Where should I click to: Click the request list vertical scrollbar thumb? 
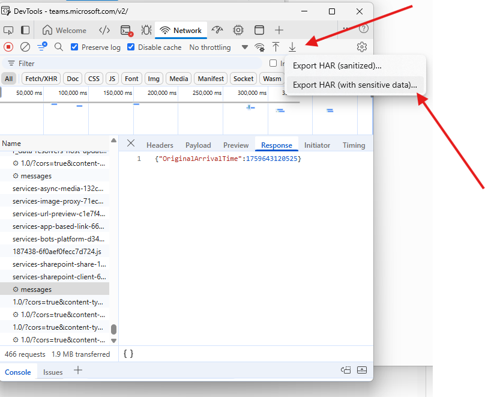pos(114,329)
